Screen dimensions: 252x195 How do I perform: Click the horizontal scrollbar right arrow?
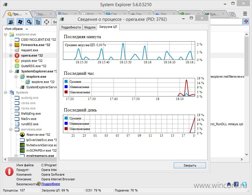(241, 159)
